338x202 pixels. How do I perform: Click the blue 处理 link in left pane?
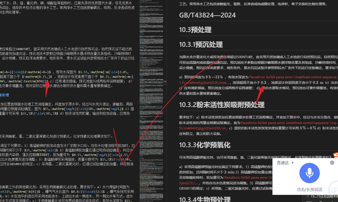[4, 95]
